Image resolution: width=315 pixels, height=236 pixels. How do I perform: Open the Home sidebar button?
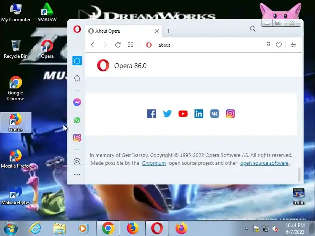pyautogui.click(x=77, y=61)
